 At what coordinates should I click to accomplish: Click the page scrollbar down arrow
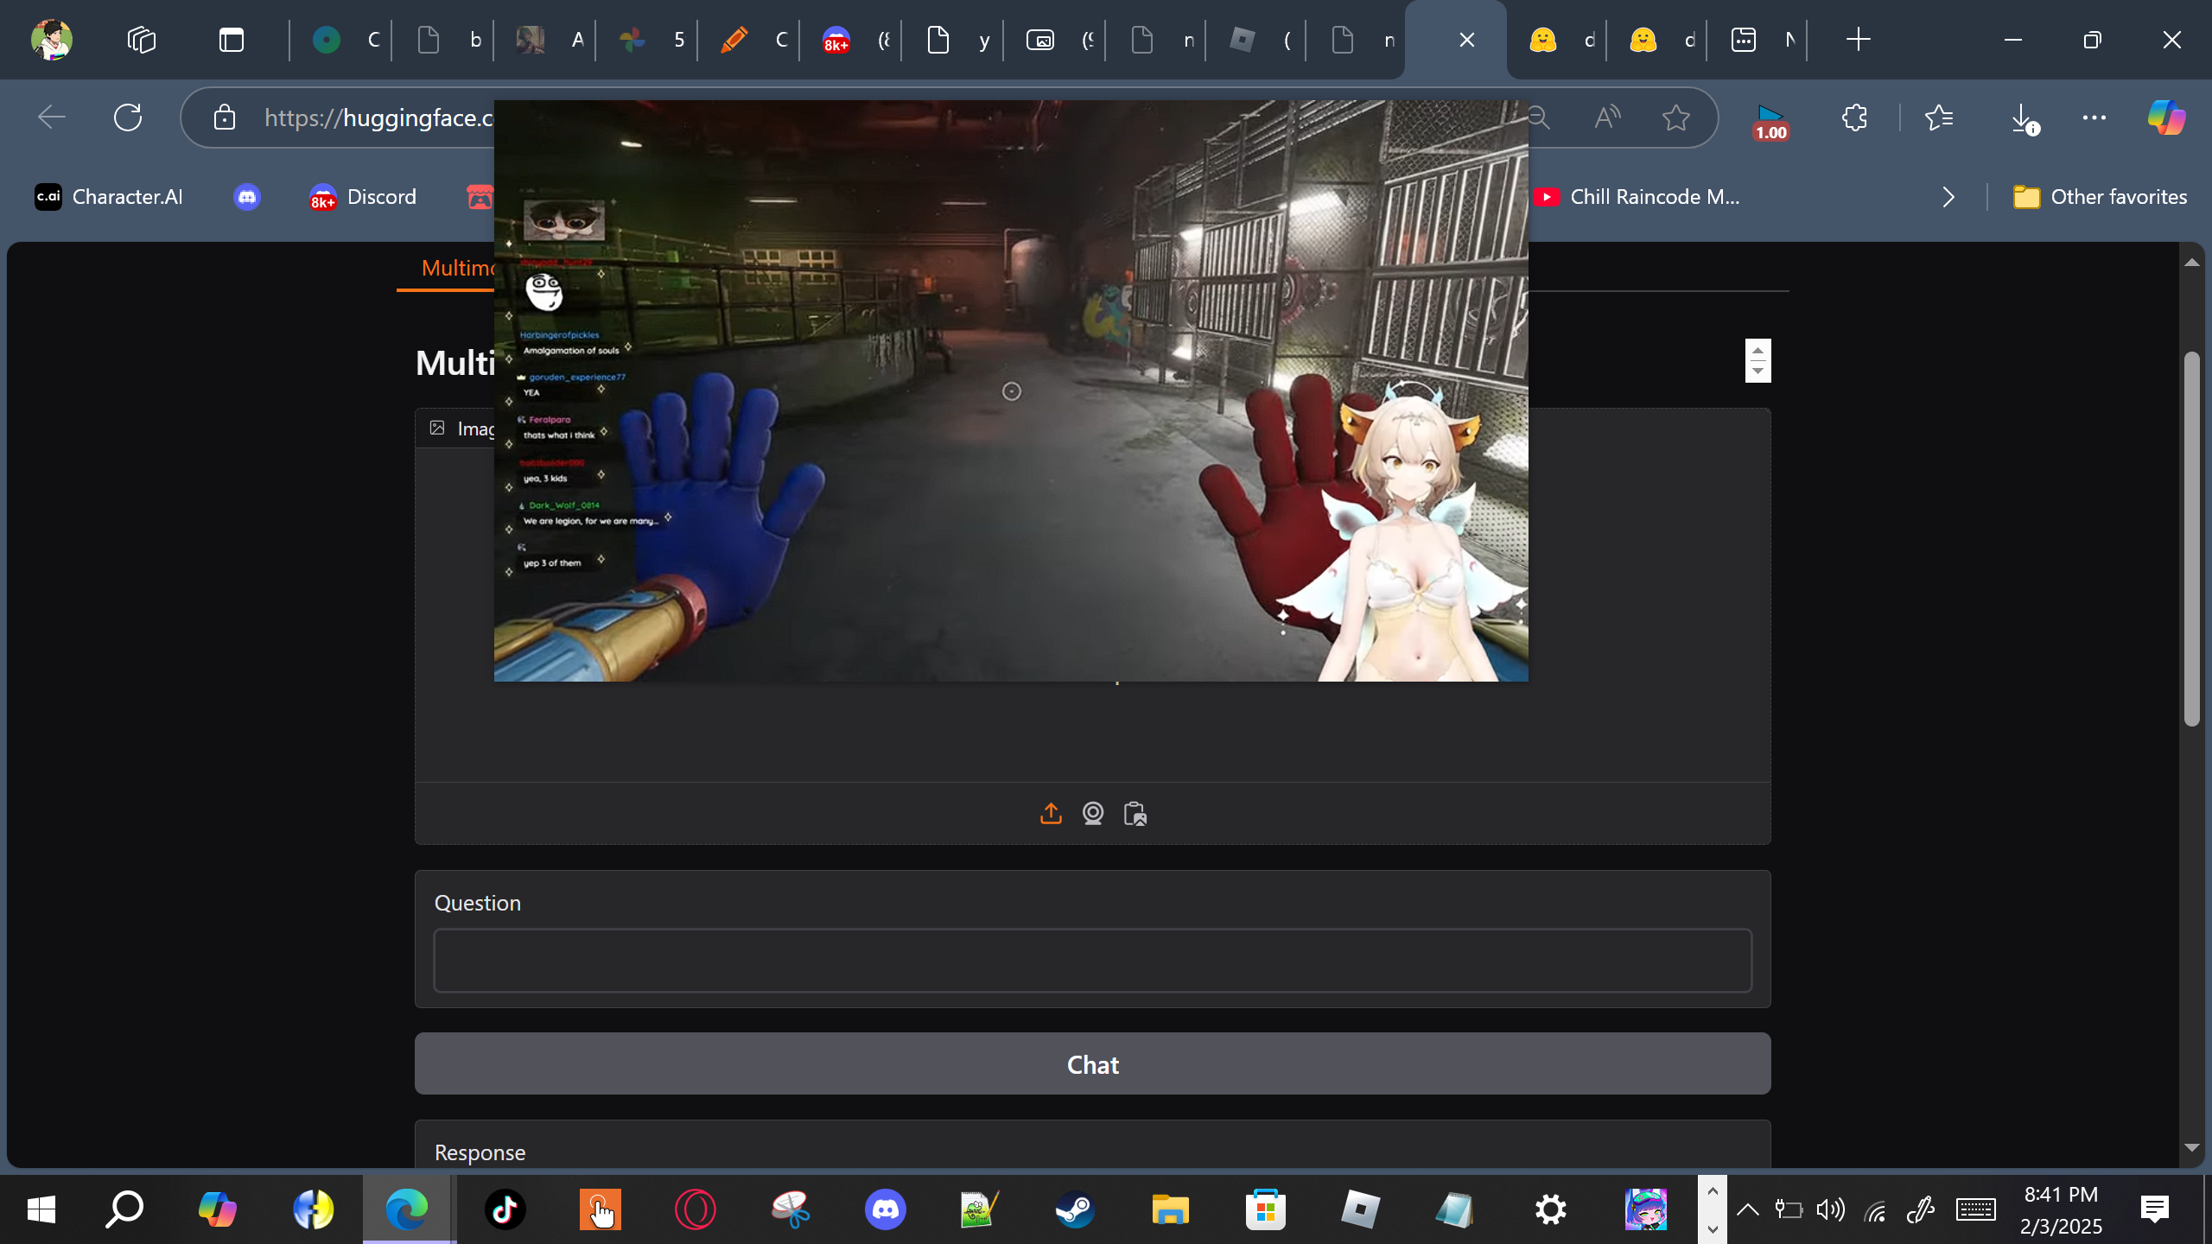[2191, 1147]
